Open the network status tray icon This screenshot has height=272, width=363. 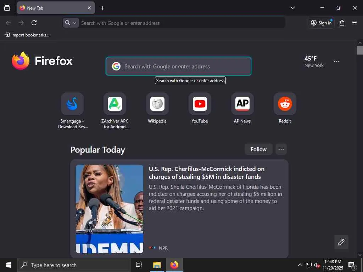click(309, 265)
